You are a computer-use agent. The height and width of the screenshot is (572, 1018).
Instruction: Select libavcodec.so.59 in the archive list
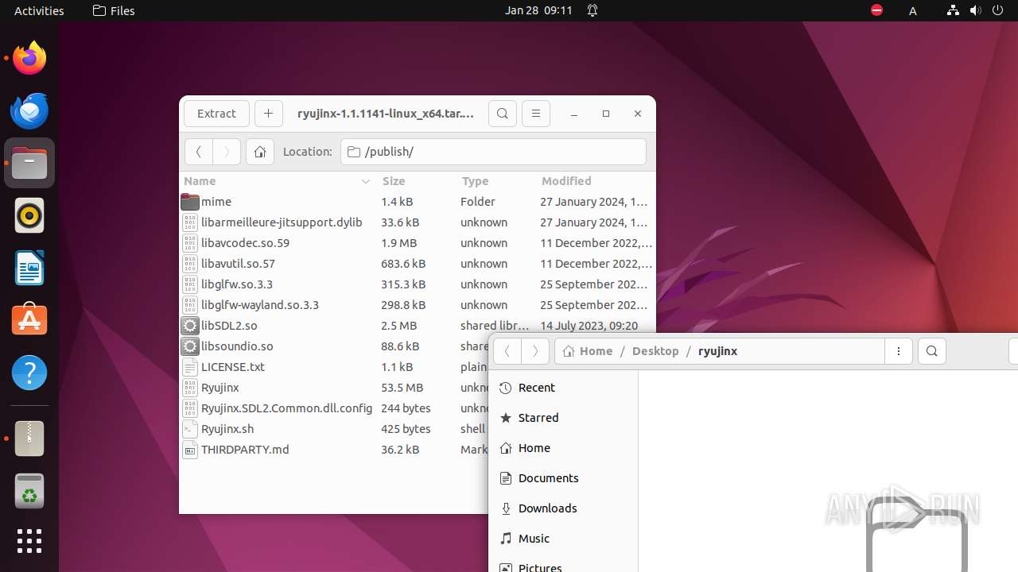(x=417, y=243)
